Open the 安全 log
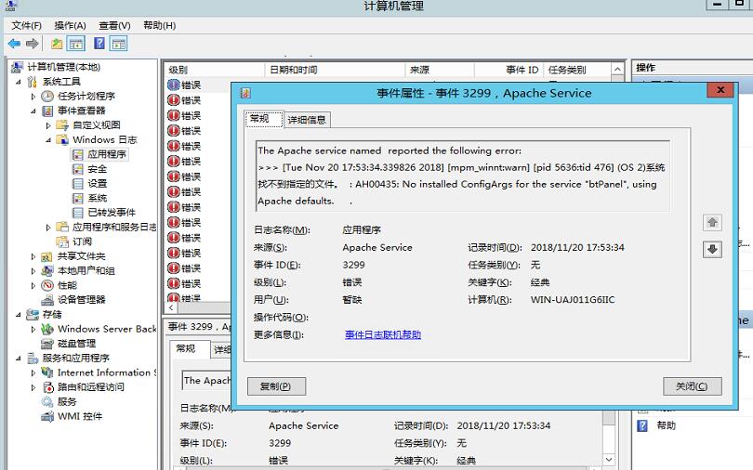Screen dimensions: 753x470 click(x=98, y=169)
